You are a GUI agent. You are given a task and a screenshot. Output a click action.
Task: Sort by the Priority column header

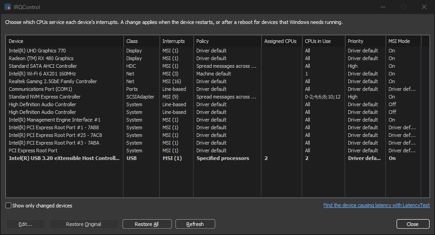[x=365, y=41]
